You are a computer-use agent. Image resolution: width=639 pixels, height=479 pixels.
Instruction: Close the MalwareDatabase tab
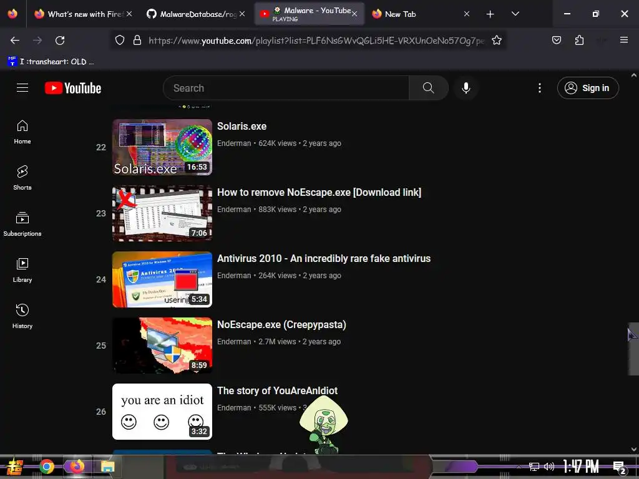click(242, 14)
